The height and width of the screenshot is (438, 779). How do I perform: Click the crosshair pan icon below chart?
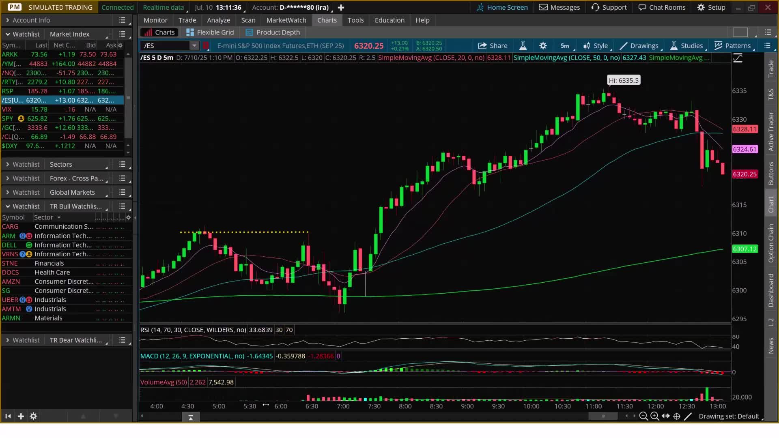(x=677, y=416)
